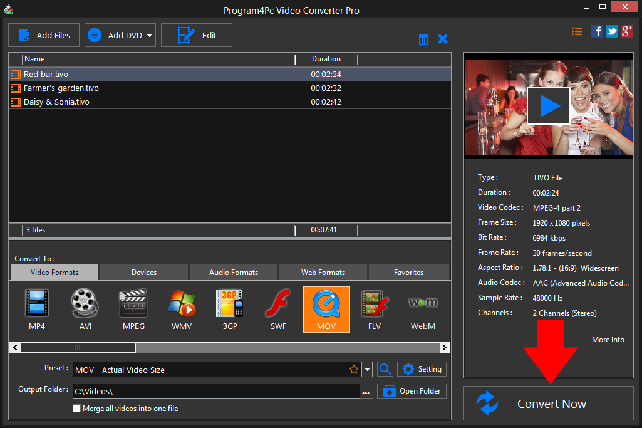Select the MOV QuickTime format
Viewport: 642px width, 428px height.
[x=326, y=309]
